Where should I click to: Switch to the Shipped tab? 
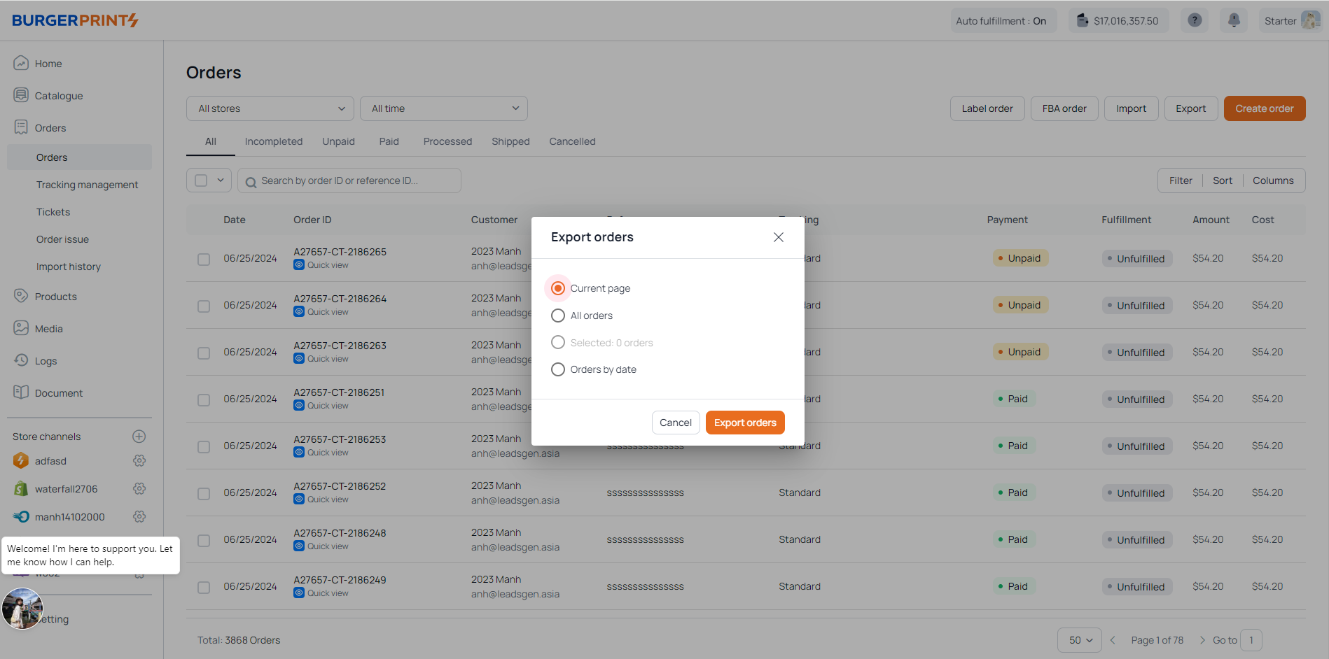510,141
